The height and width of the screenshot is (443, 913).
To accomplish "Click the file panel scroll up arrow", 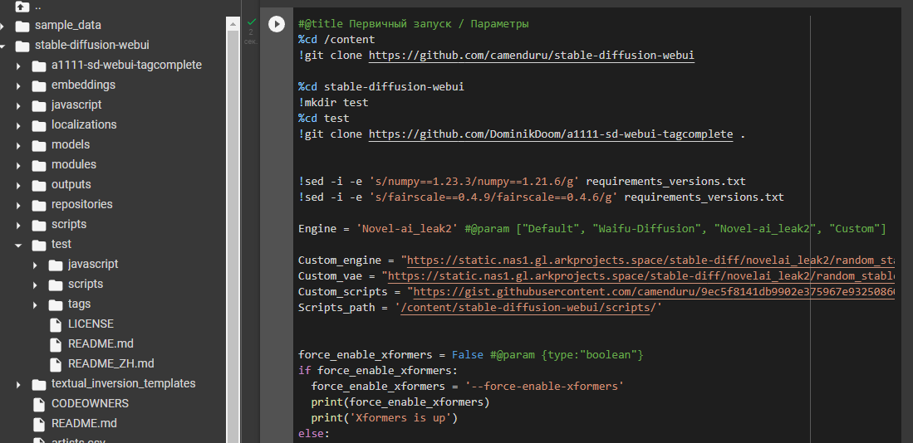I will click(x=233, y=24).
